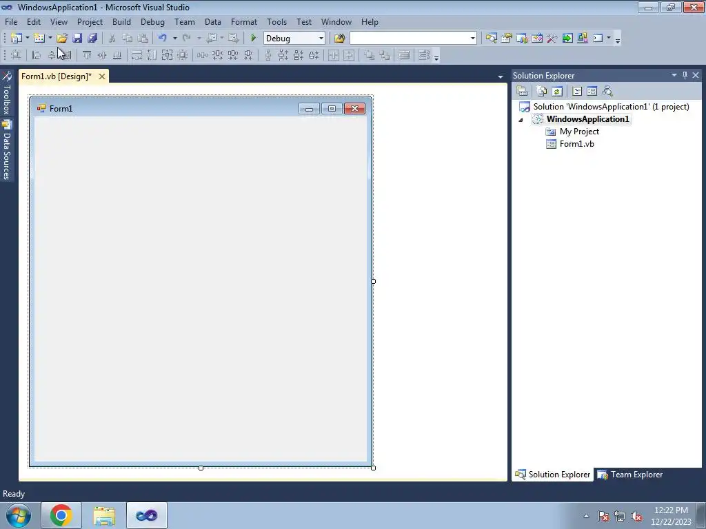Refresh the Solution Explorer with the refresh icon

557,92
